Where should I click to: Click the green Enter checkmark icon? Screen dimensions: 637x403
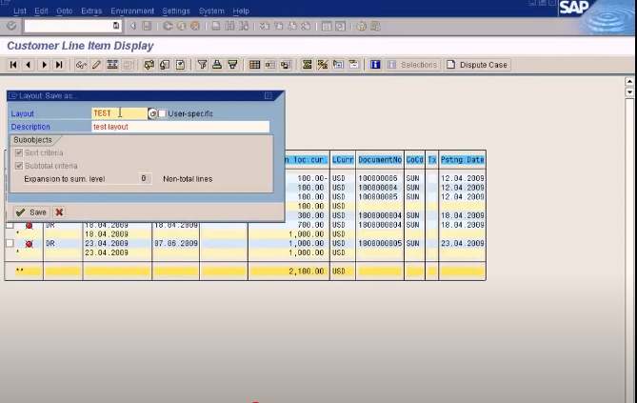pyautogui.click(x=11, y=26)
